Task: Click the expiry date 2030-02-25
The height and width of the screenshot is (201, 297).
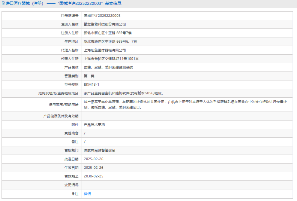Action: click(94, 176)
